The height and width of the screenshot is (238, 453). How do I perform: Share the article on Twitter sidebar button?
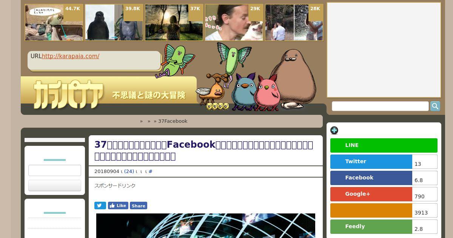371,162
